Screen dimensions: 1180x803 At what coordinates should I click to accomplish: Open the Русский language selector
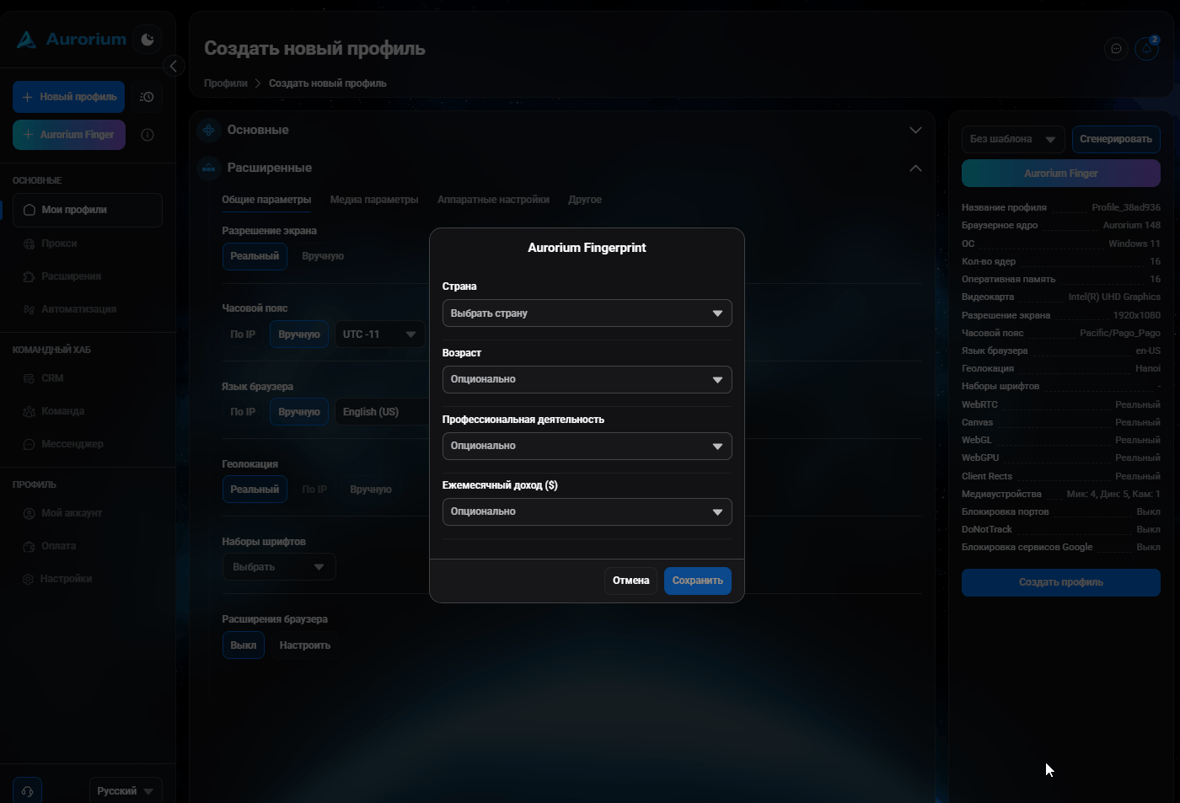(126, 791)
